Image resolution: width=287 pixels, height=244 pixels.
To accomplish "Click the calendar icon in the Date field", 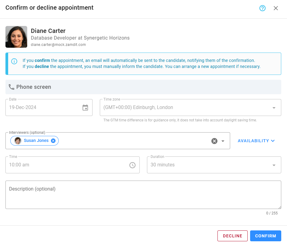I will (x=85, y=108).
